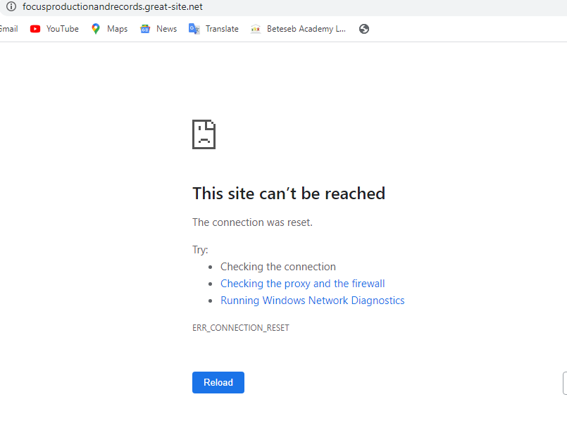Select the focusproductionandrecords.great-site.net URL field
The image size is (567, 423).
tap(113, 6)
